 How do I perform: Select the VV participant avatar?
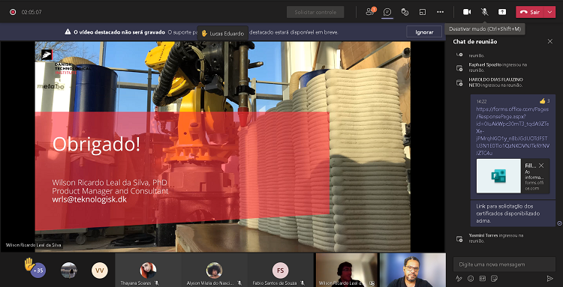(99, 271)
